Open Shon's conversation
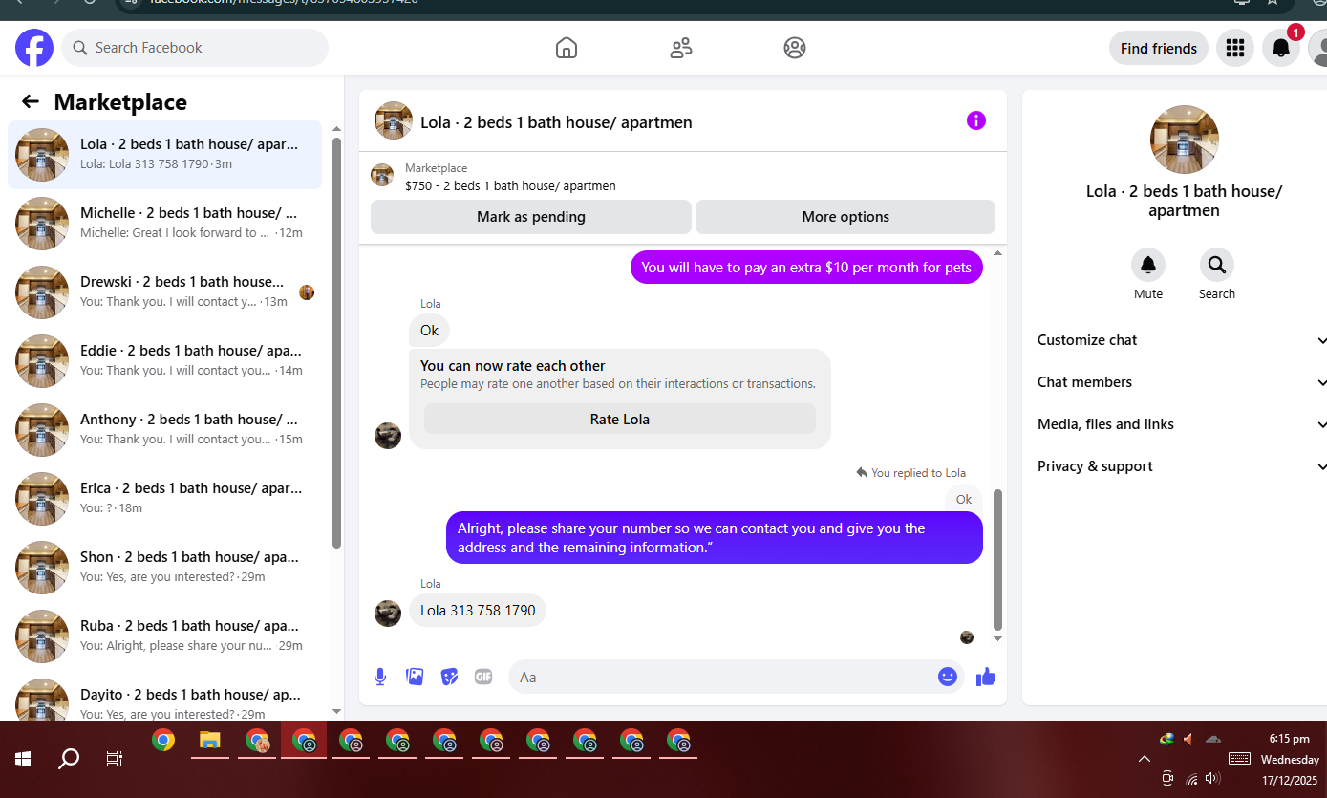This screenshot has width=1327, height=798. 164,568
